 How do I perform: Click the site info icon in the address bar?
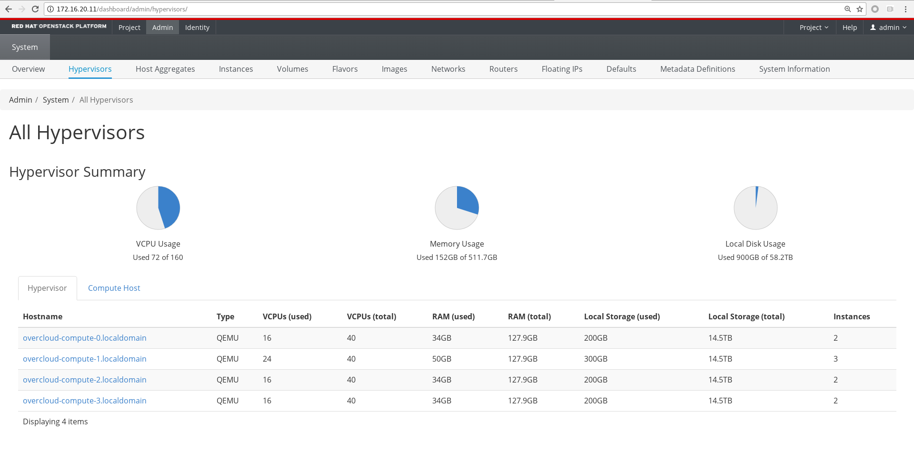point(50,9)
